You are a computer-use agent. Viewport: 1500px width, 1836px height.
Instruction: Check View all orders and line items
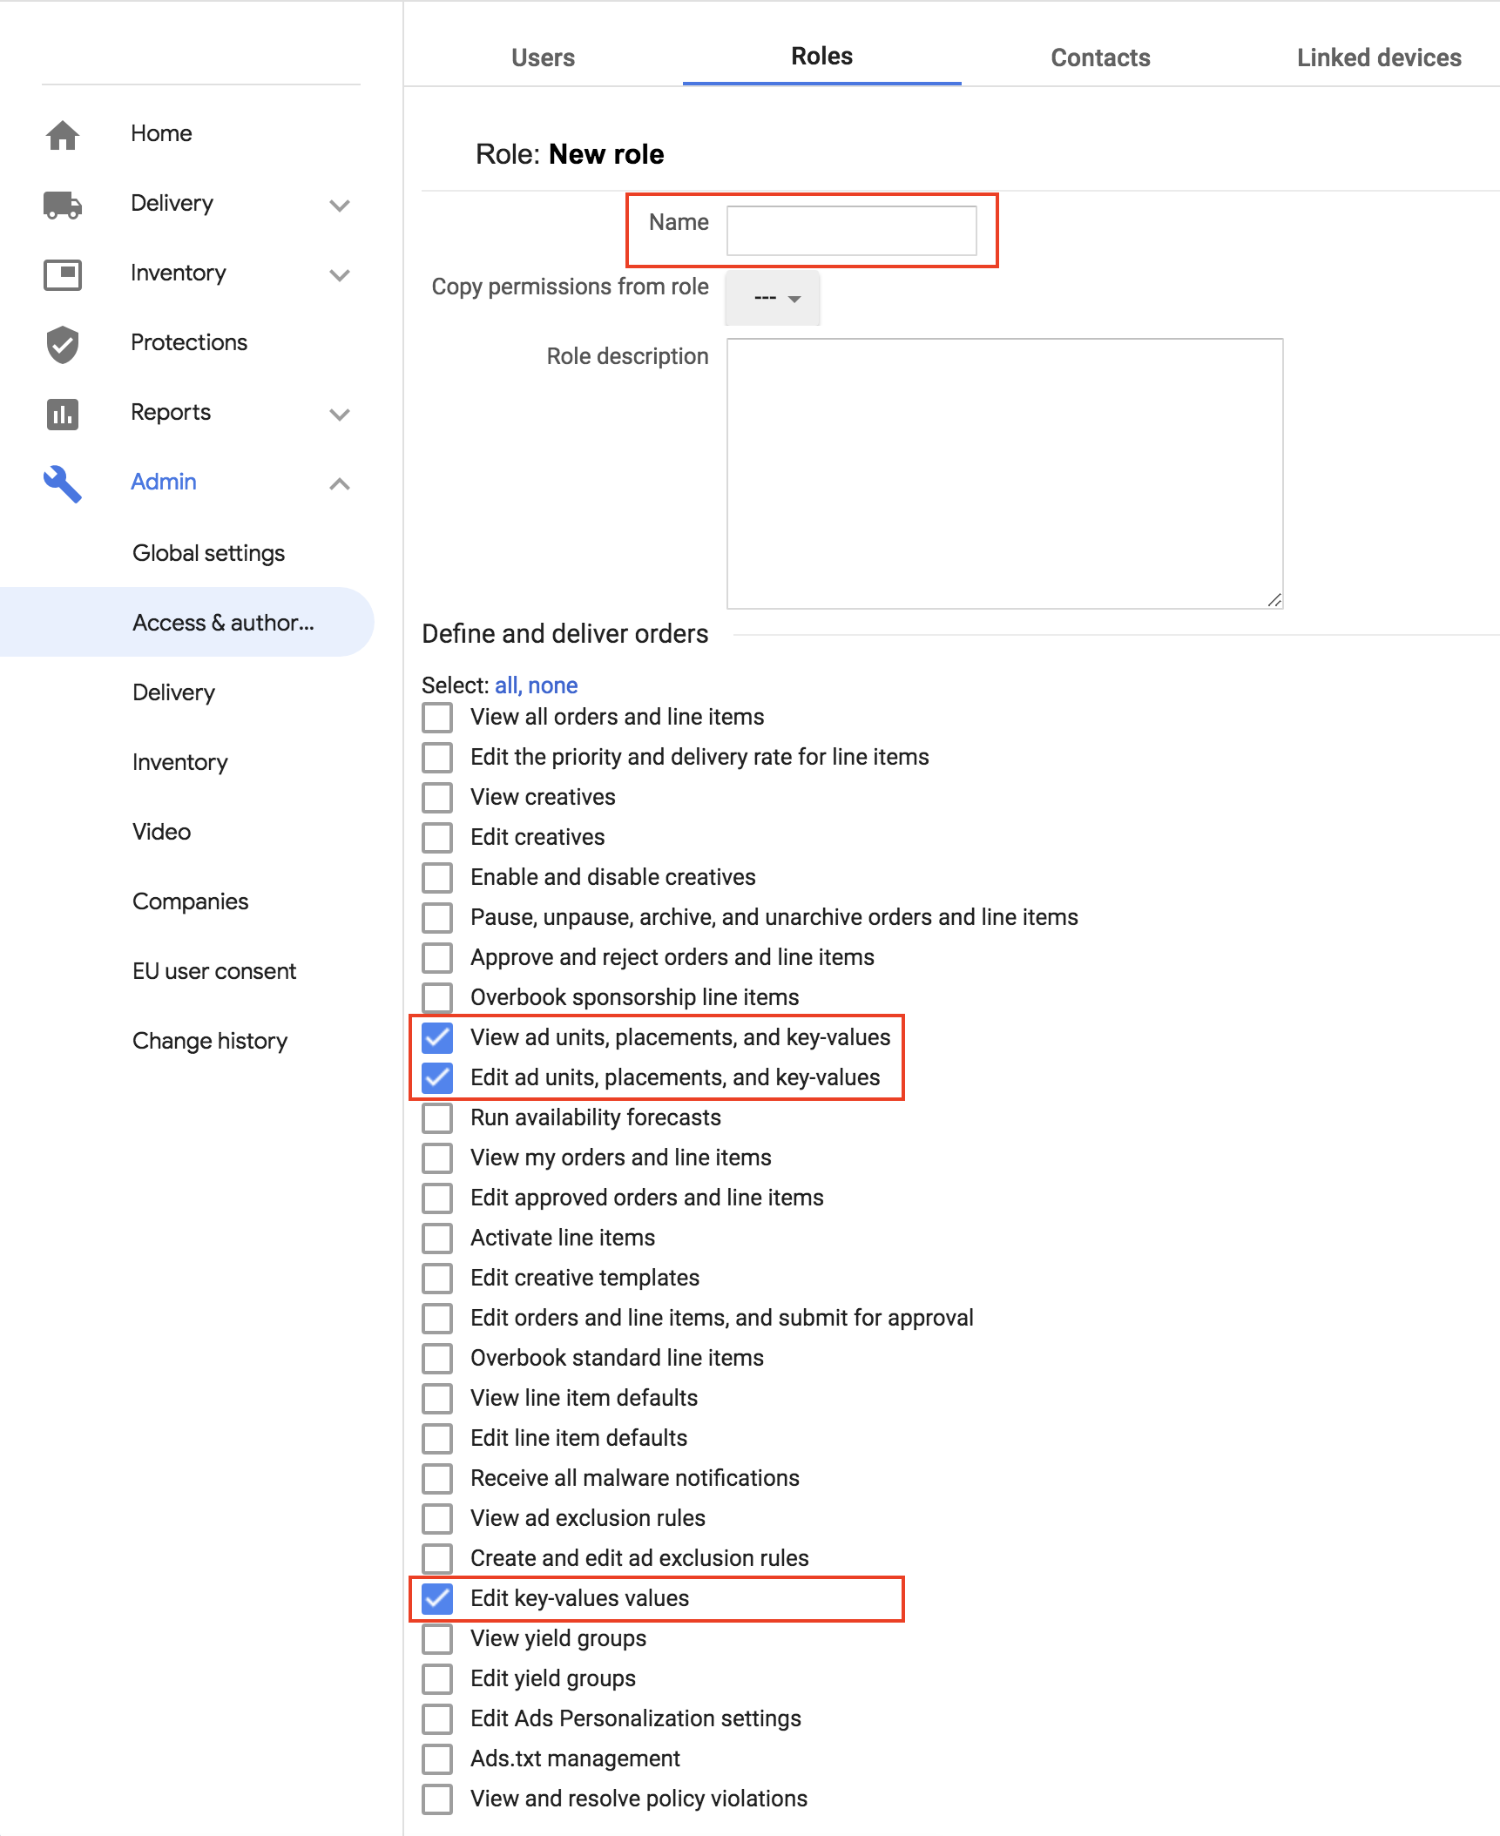pyautogui.click(x=437, y=718)
